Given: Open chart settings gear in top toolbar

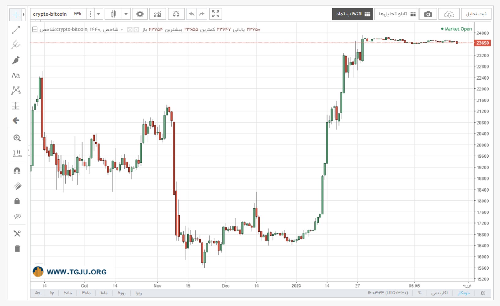Looking at the screenshot, I should click(140, 14).
